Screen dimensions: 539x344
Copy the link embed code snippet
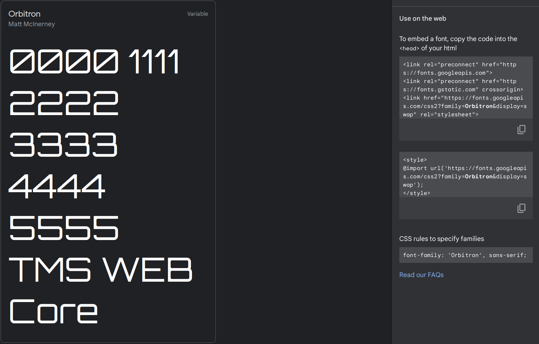click(521, 130)
